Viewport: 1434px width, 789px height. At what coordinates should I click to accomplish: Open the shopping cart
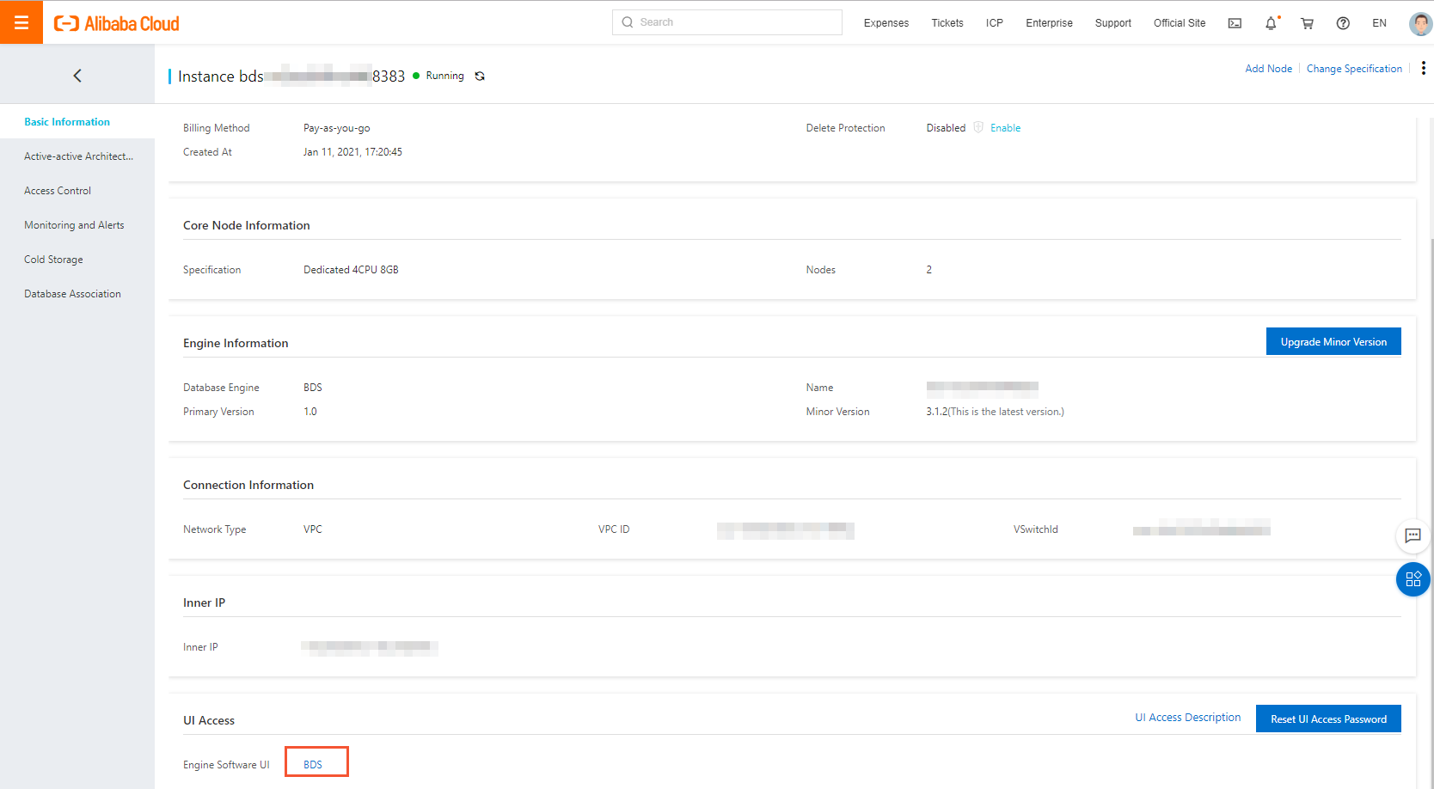(1307, 23)
